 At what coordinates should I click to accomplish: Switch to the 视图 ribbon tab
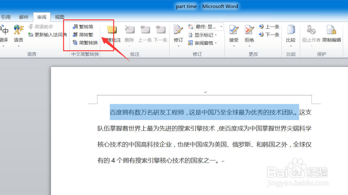60,17
